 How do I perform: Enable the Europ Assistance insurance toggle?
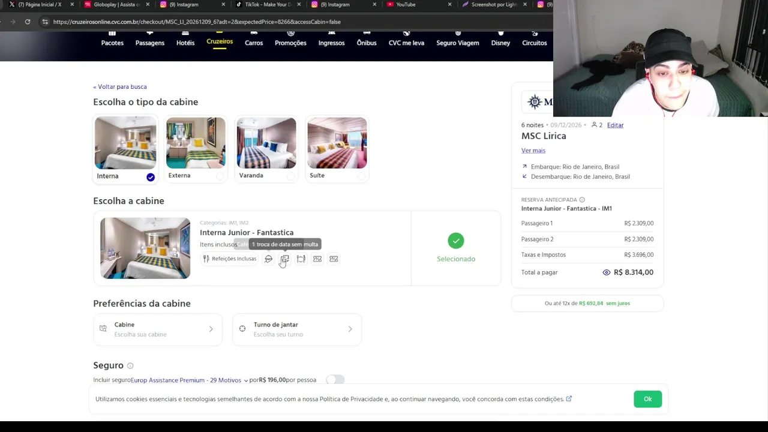coord(335,380)
